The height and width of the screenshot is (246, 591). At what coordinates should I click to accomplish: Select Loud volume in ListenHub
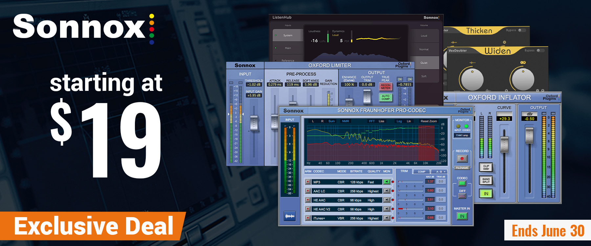424,36
